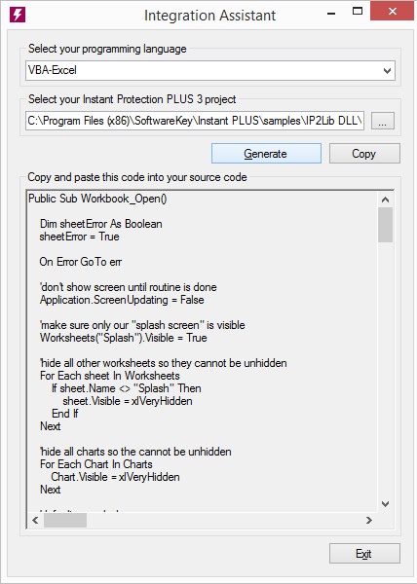Click the horizontal scrollbar right arrow
Viewport: 417px width, 584px height.
pyautogui.click(x=369, y=520)
